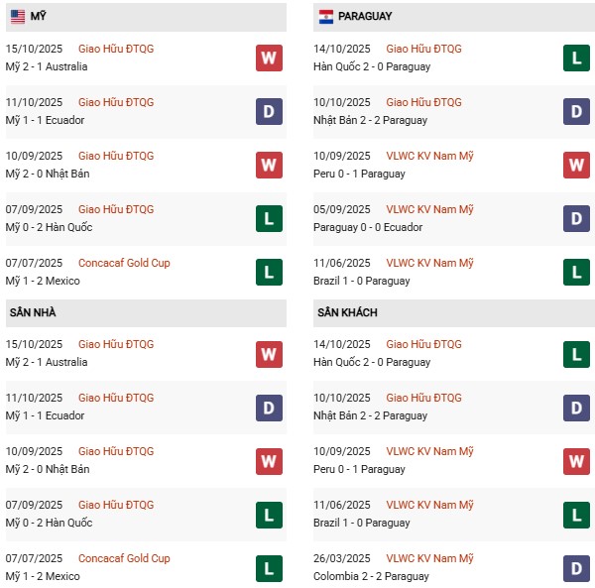Viewport: 595px width, 588px height.
Task: Open the SÂN NHÀ section header
Action: tap(33, 312)
